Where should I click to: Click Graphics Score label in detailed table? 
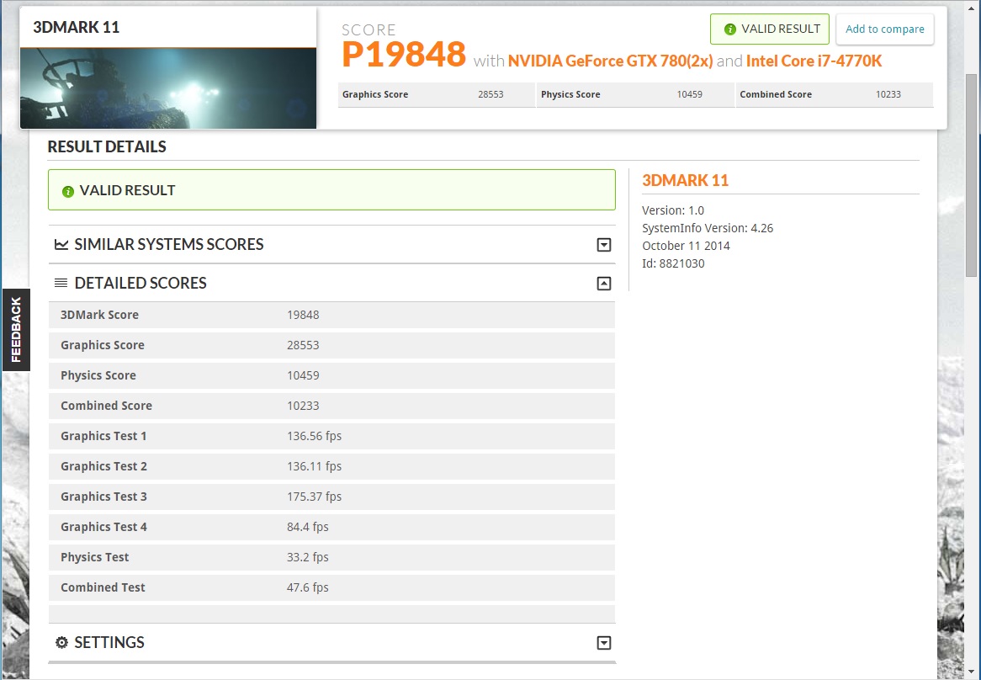(103, 345)
